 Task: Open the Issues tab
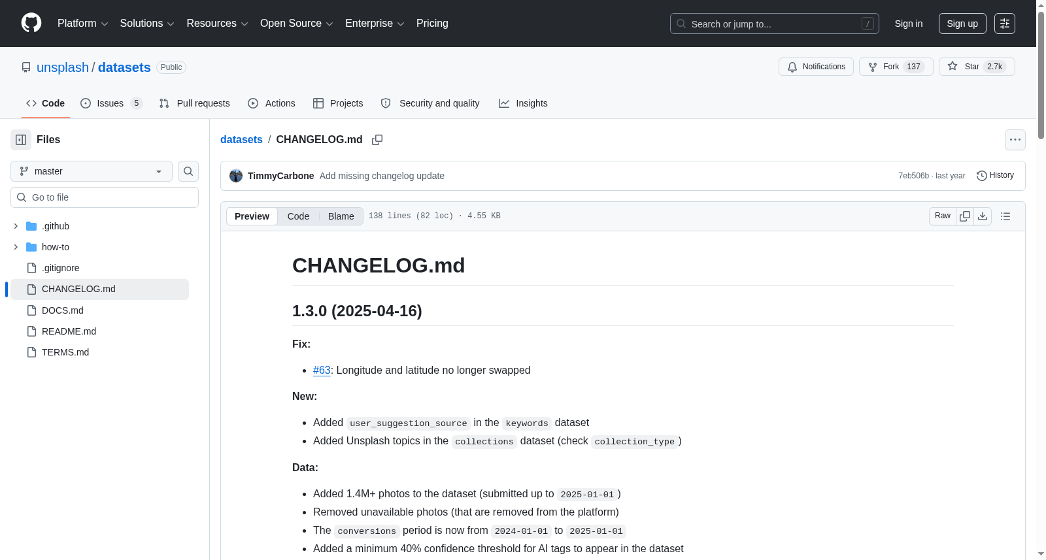111,103
